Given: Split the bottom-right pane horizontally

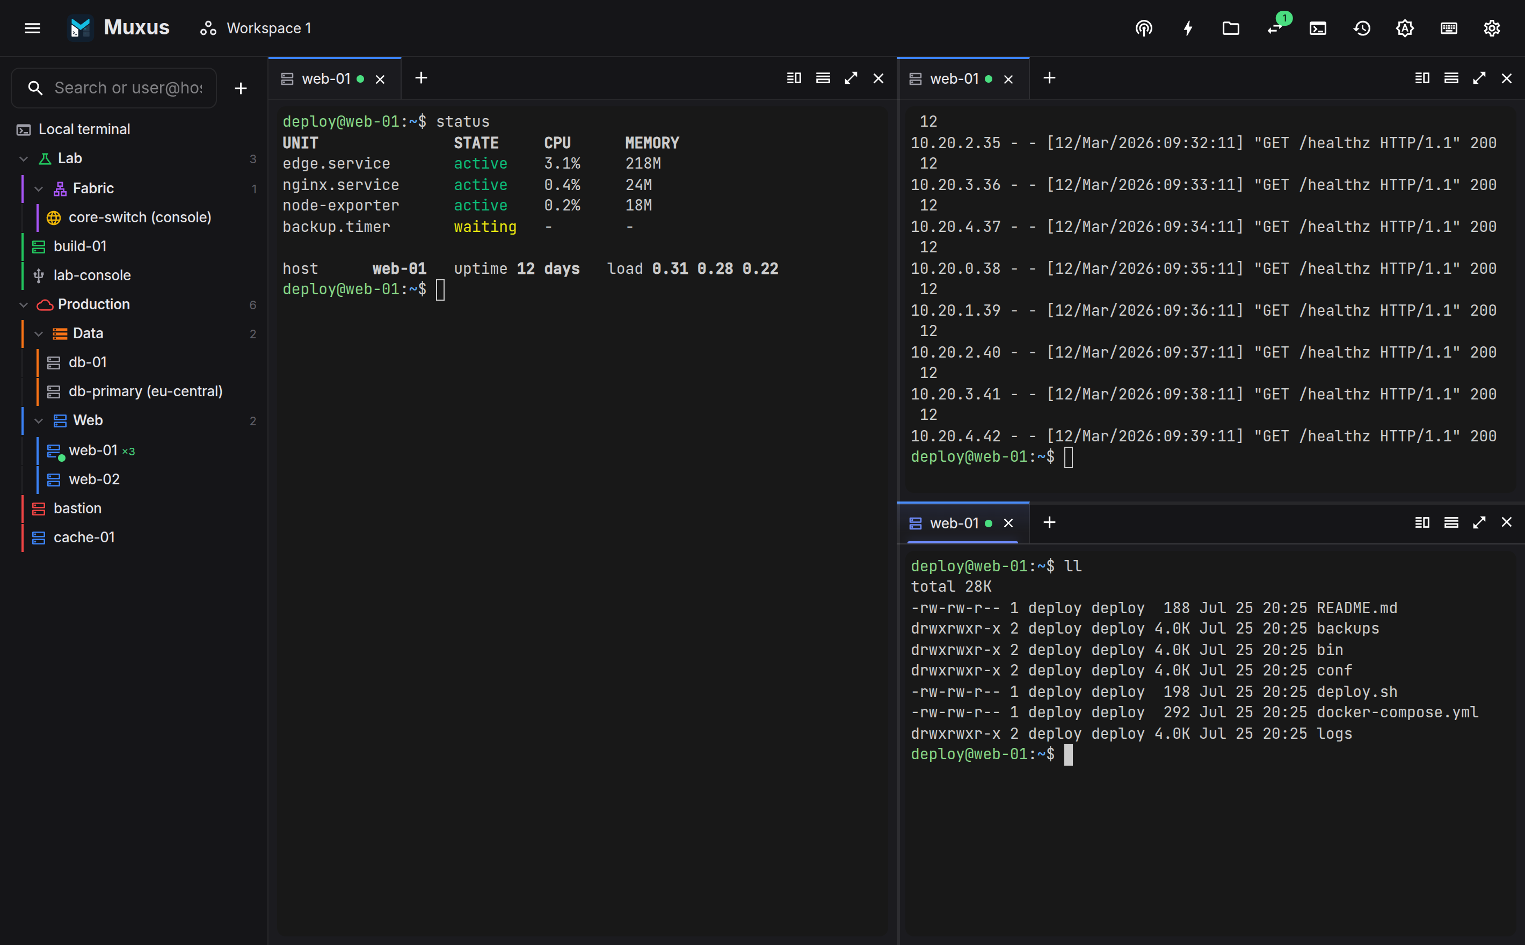Looking at the screenshot, I should 1451,522.
